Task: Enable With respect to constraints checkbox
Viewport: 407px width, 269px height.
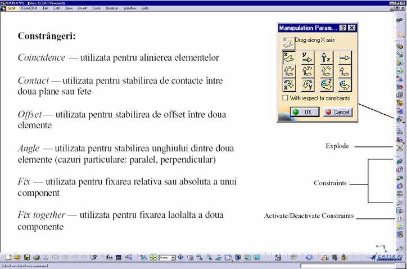Action: pyautogui.click(x=286, y=98)
